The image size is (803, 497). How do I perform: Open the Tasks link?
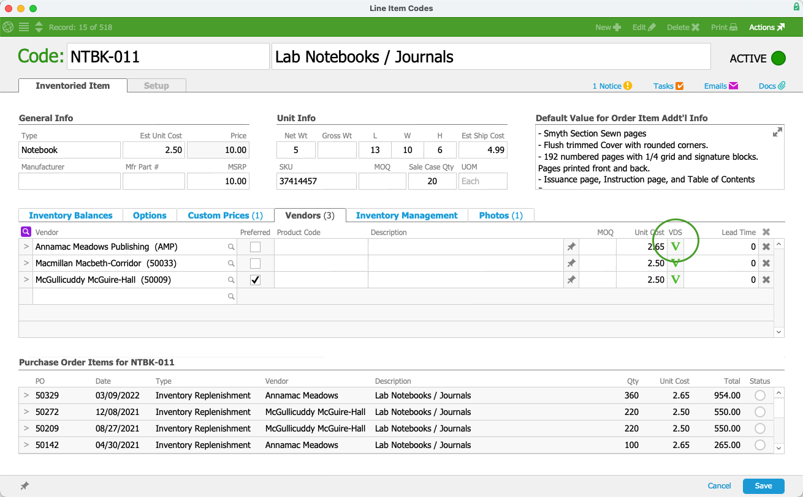[668, 86]
